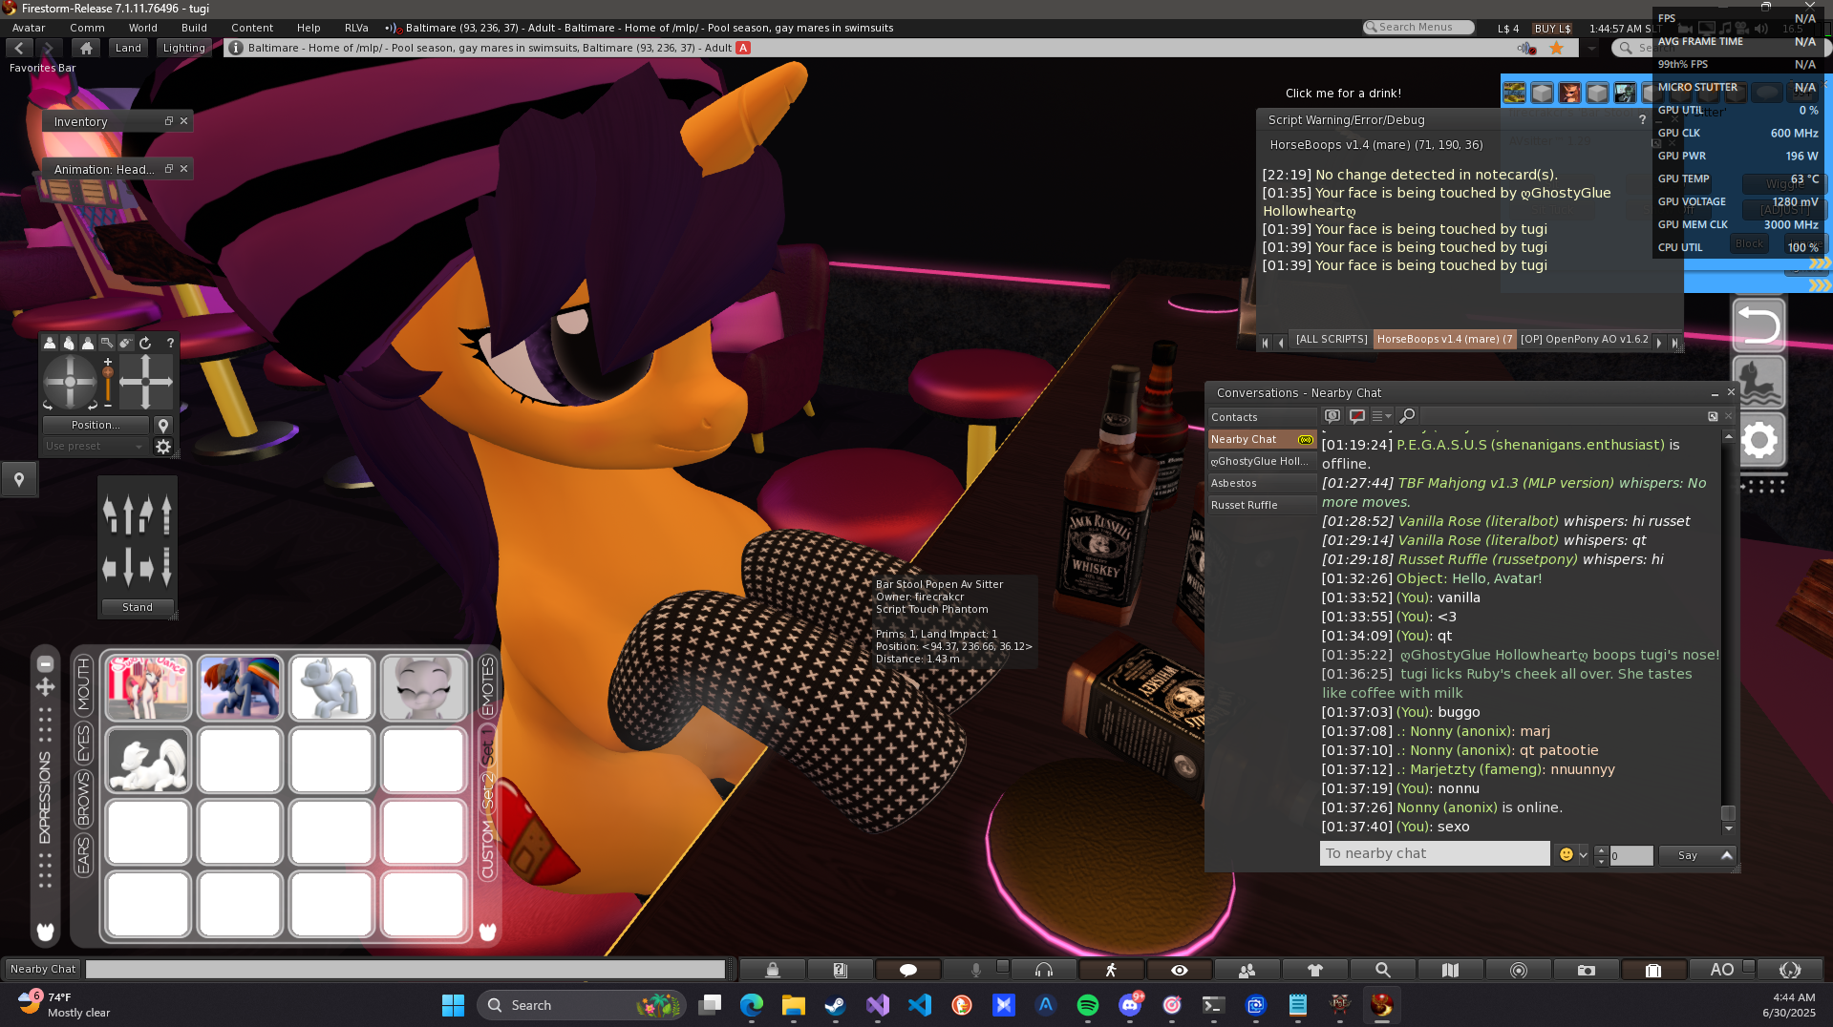Toggle the voice microphone button in bottom toolbar
Viewport: 1833px width, 1027px height.
tap(975, 970)
